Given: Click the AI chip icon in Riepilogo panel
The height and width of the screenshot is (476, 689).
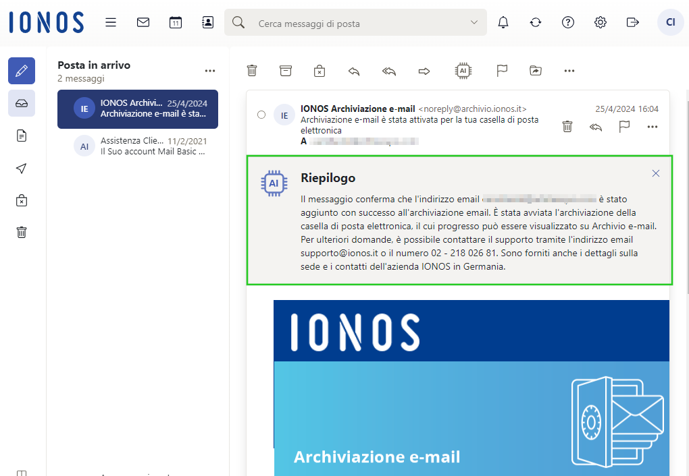Looking at the screenshot, I should [x=274, y=183].
